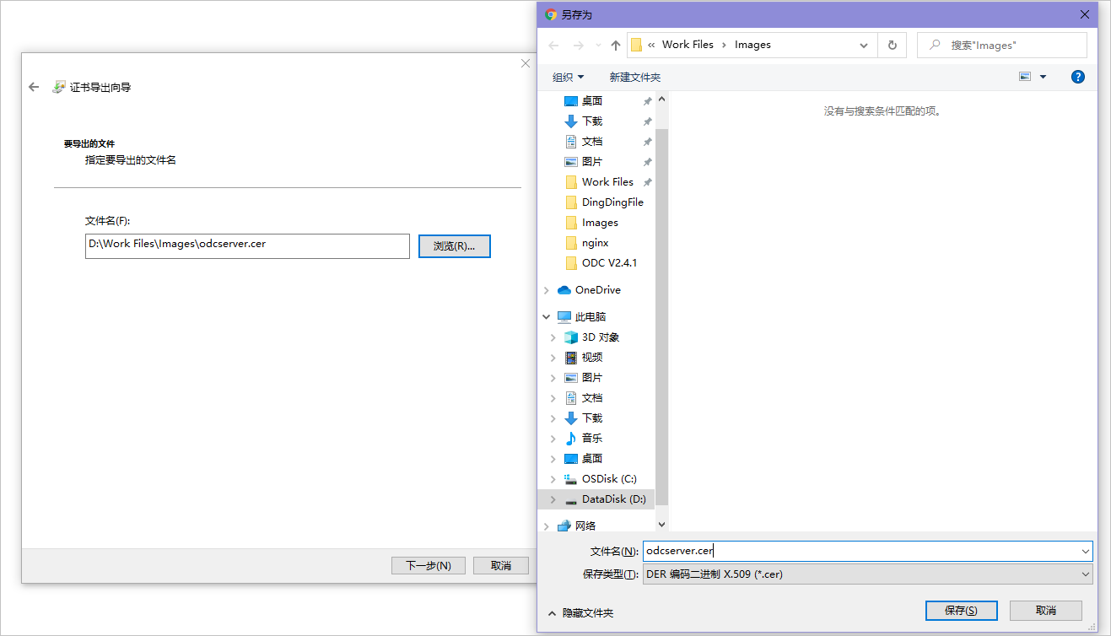Select 音乐 under 此电脑
Viewport: 1111px width, 636px height.
click(x=592, y=439)
